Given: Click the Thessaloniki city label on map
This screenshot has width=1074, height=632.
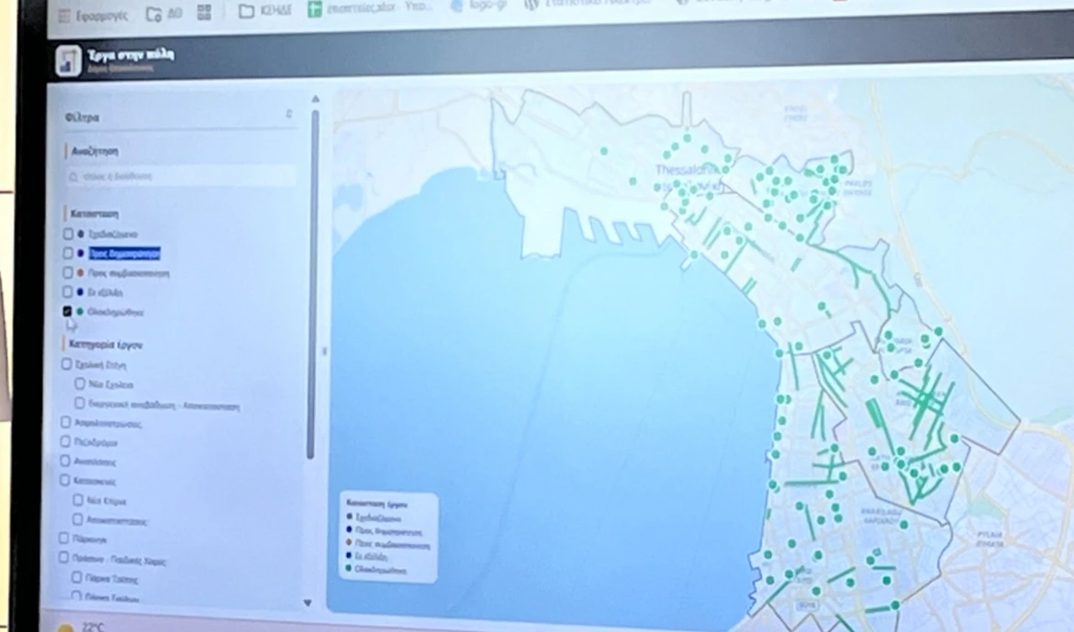Looking at the screenshot, I should click(687, 170).
